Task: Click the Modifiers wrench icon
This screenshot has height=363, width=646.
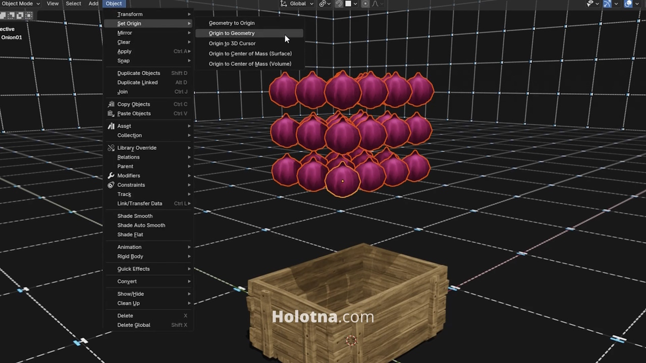Action: [x=111, y=175]
